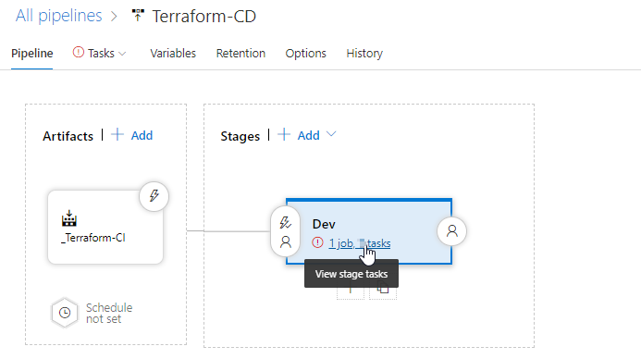This screenshot has width=641, height=359.
Task: Click Add to create a new stage
Action: [308, 135]
